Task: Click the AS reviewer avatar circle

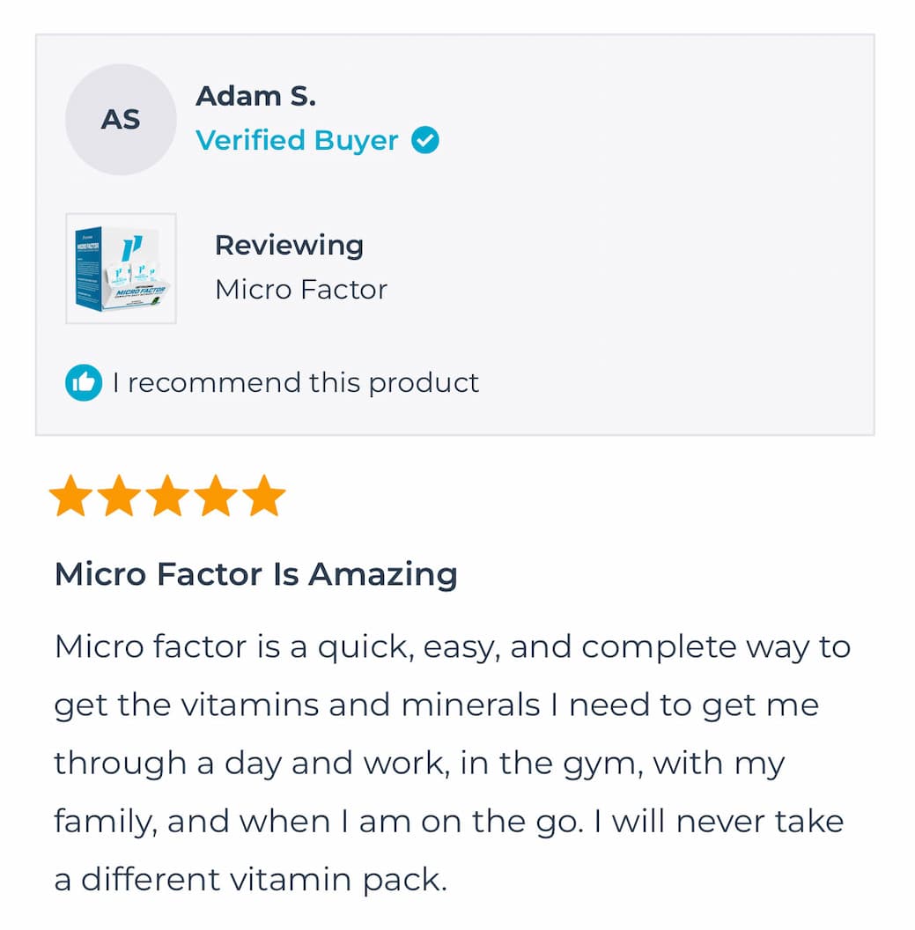Action: click(x=121, y=120)
